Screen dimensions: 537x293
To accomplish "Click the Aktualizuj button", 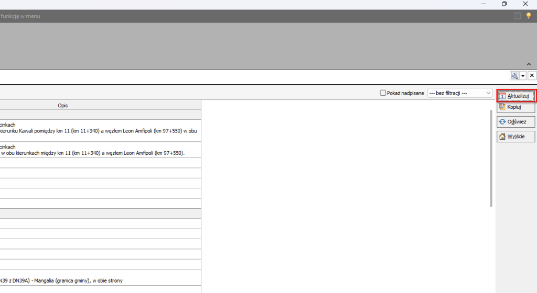I will (516, 96).
